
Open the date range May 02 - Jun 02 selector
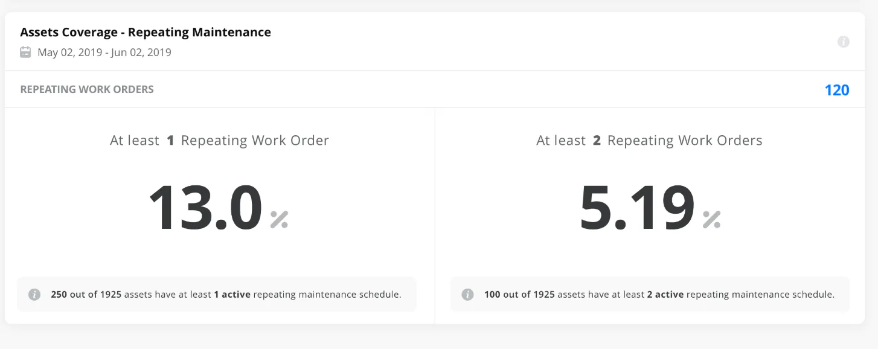pos(103,53)
